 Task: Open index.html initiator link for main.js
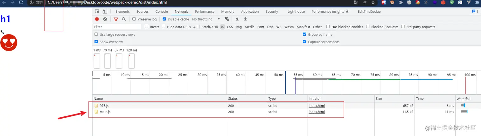317,112
